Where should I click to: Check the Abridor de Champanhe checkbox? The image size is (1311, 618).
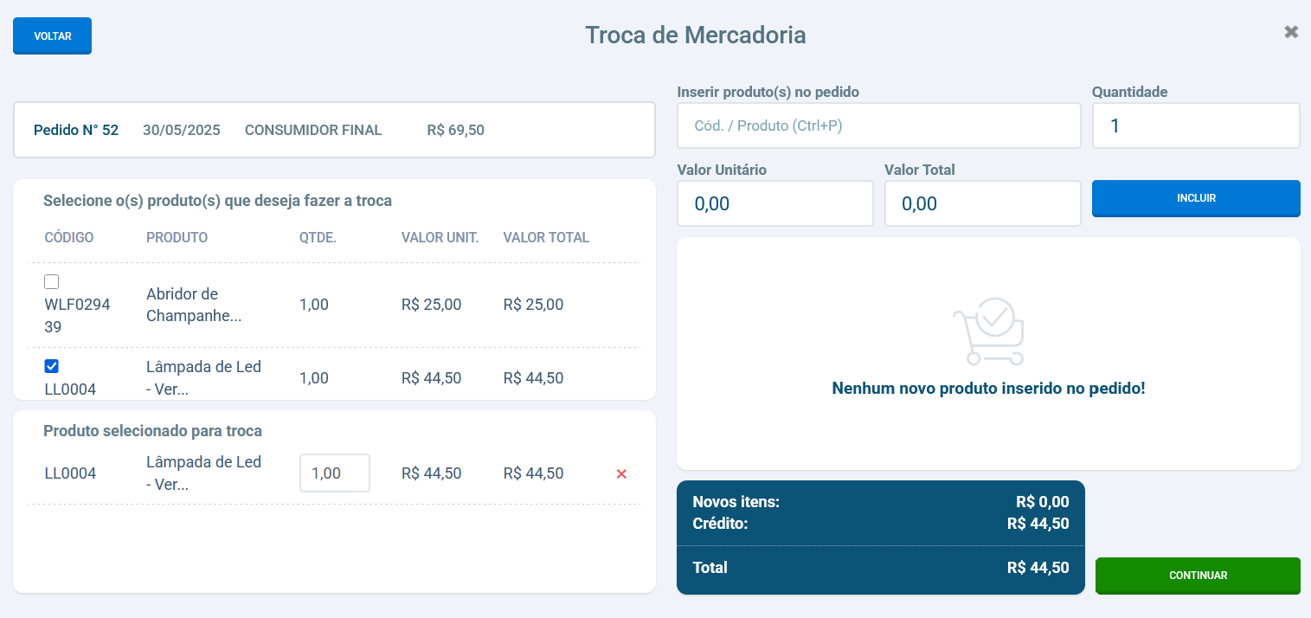pos(52,282)
